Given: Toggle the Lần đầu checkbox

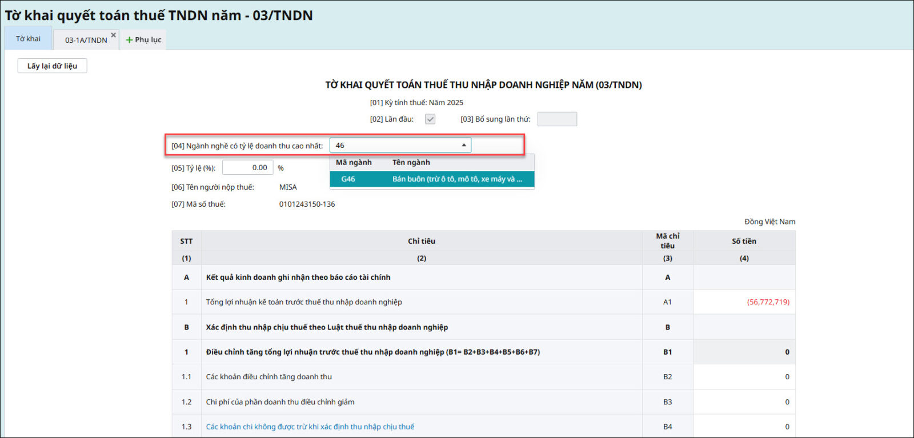Looking at the screenshot, I should coord(430,119).
